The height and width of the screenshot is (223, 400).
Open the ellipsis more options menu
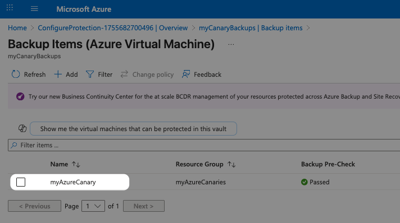[231, 44]
